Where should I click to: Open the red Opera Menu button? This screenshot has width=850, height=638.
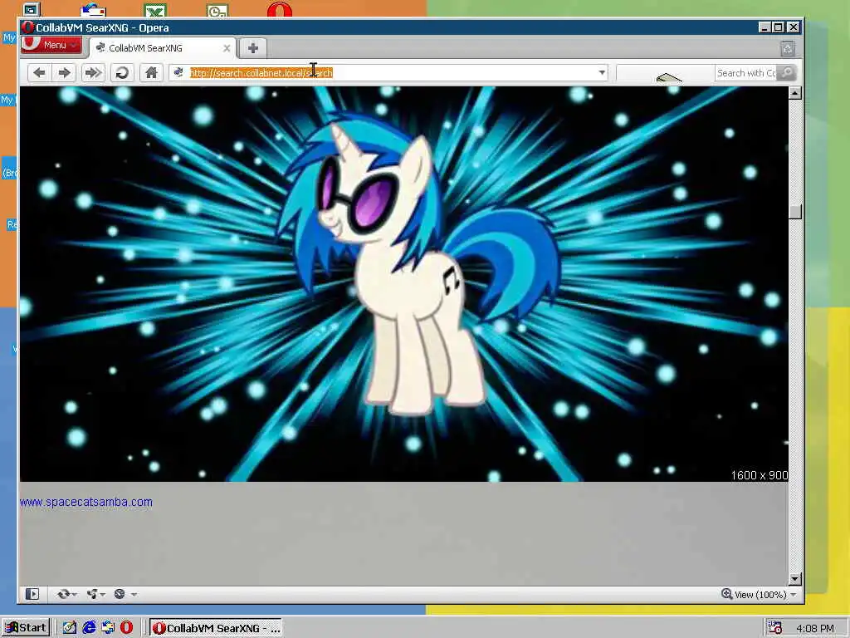click(51, 45)
